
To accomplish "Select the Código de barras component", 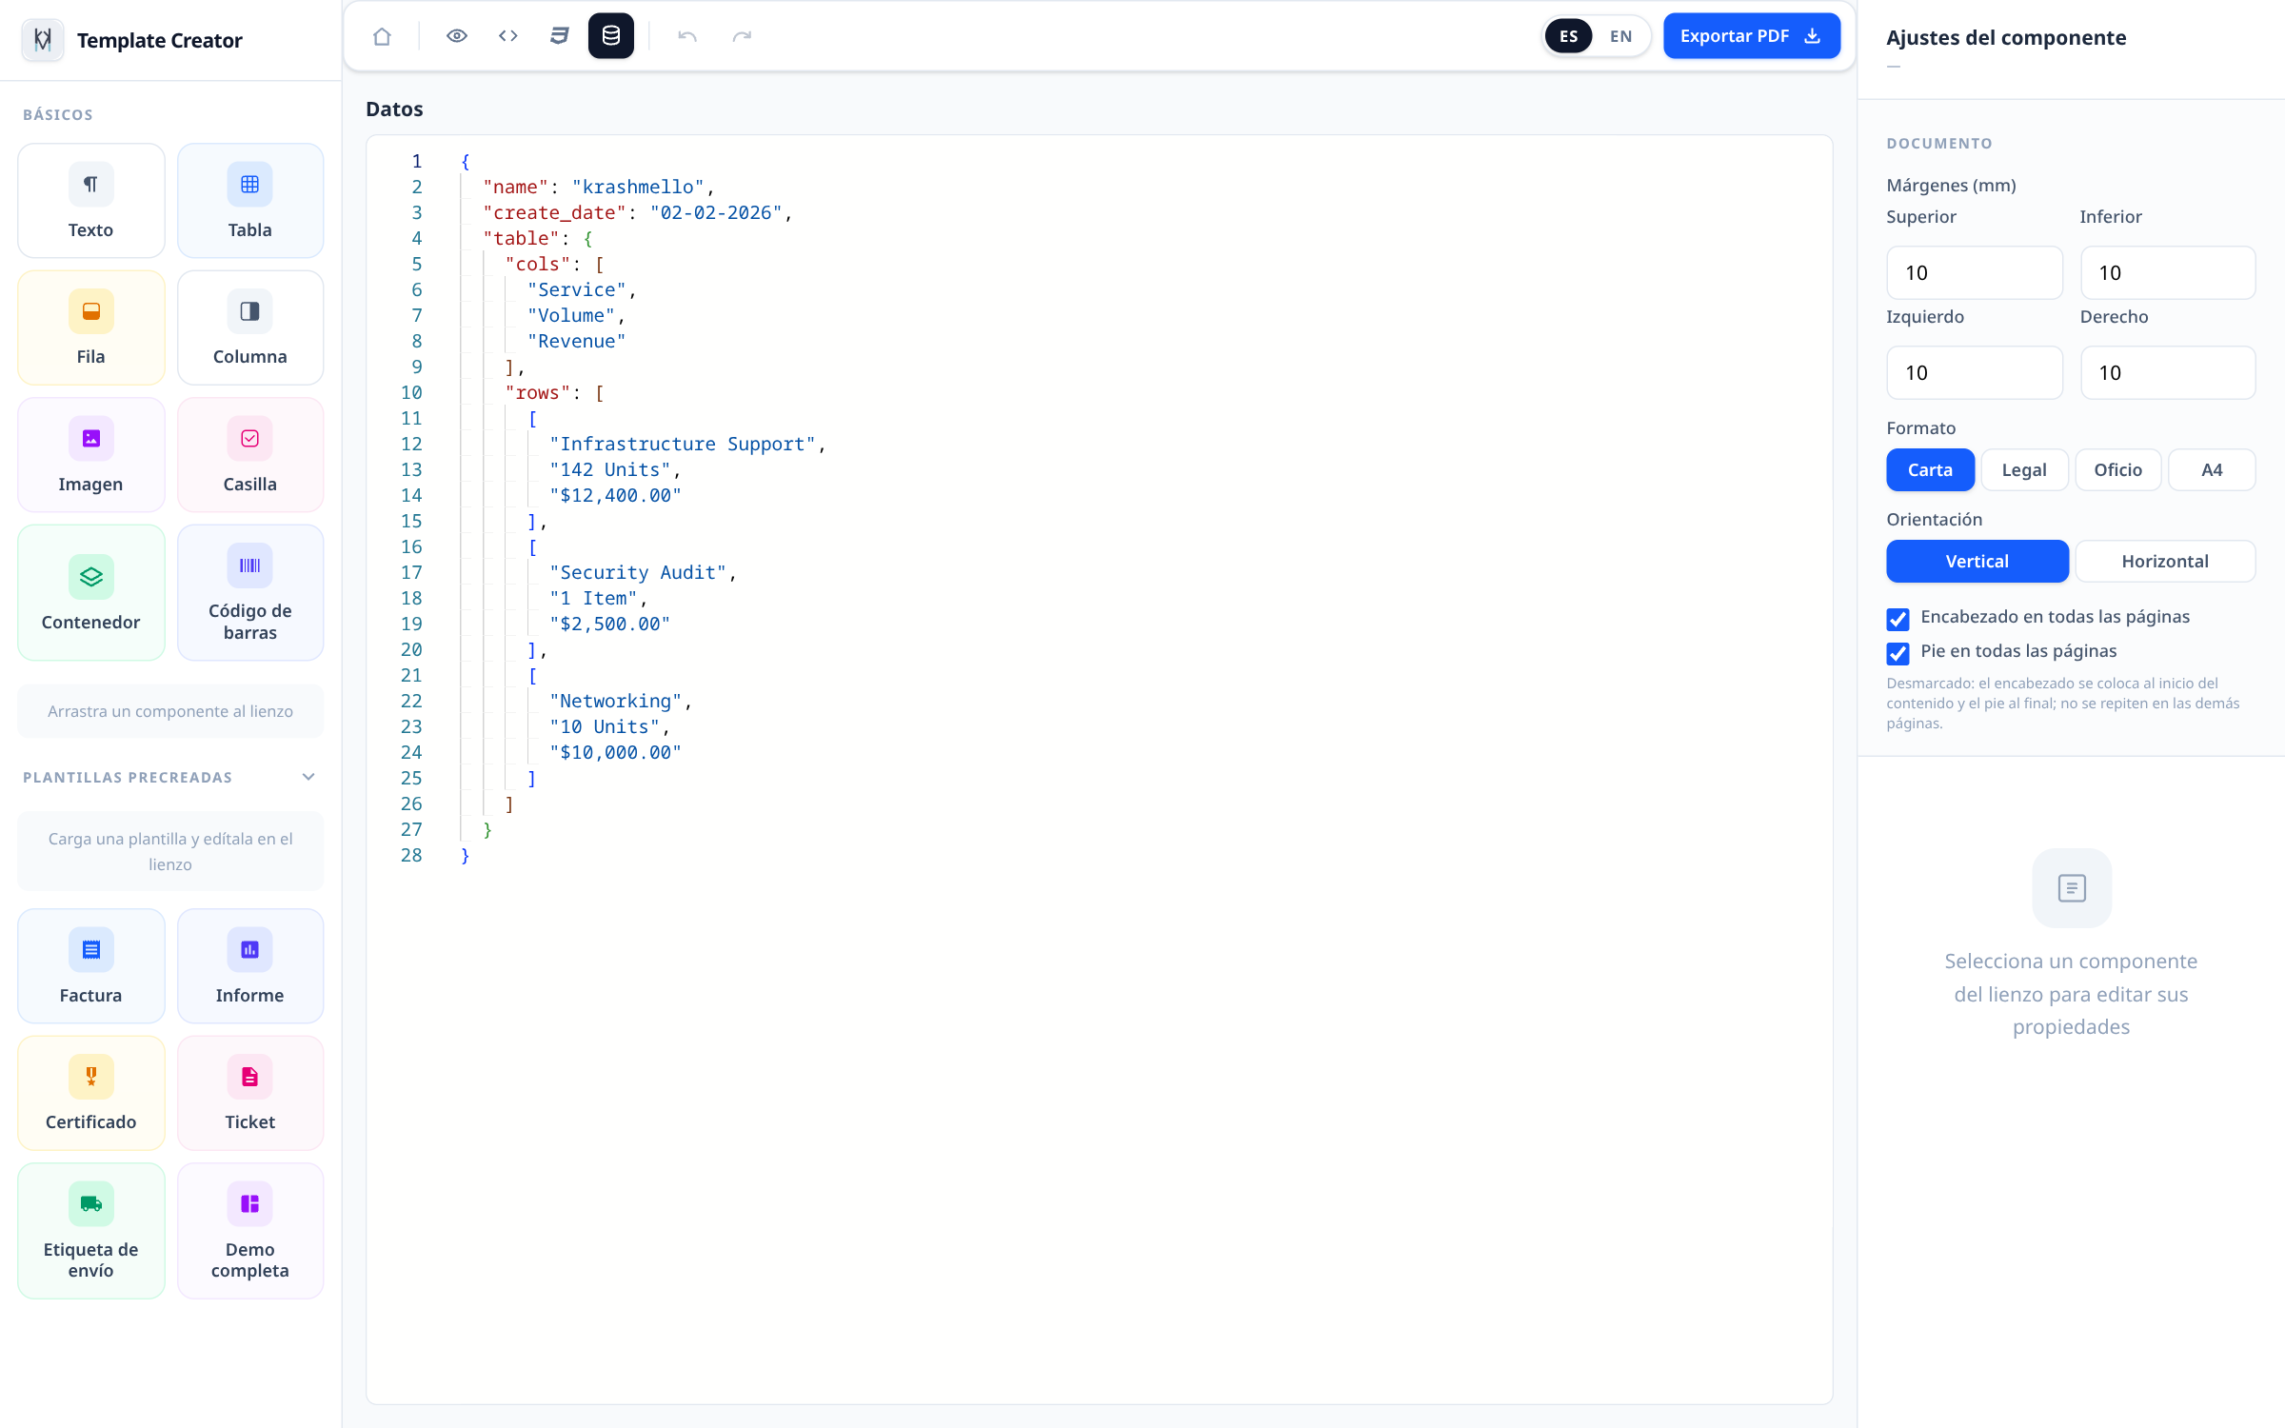I will (250, 592).
